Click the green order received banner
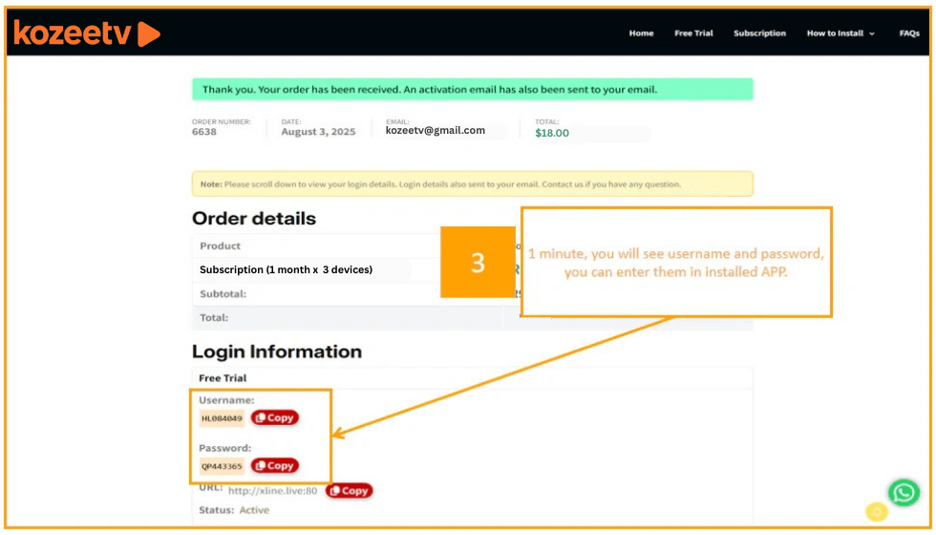Screen dimensions: 936x535 click(472, 90)
